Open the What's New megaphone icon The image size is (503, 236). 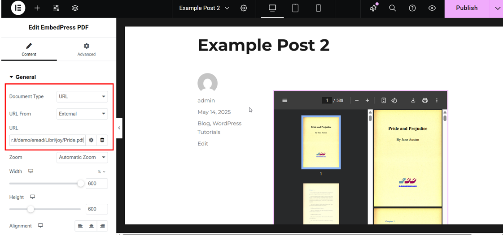coord(373,8)
